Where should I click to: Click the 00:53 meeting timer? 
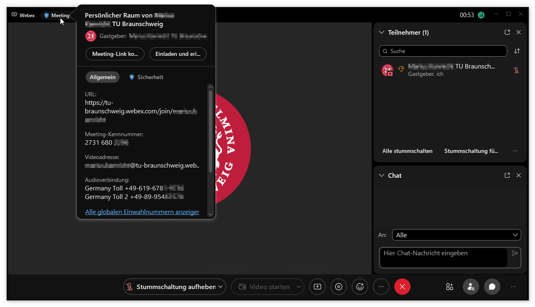467,15
